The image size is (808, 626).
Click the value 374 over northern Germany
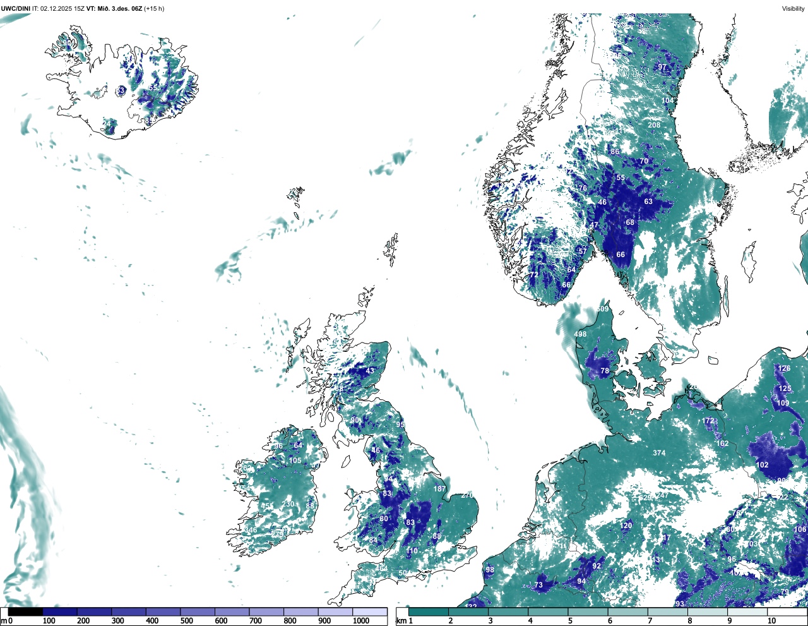[659, 453]
